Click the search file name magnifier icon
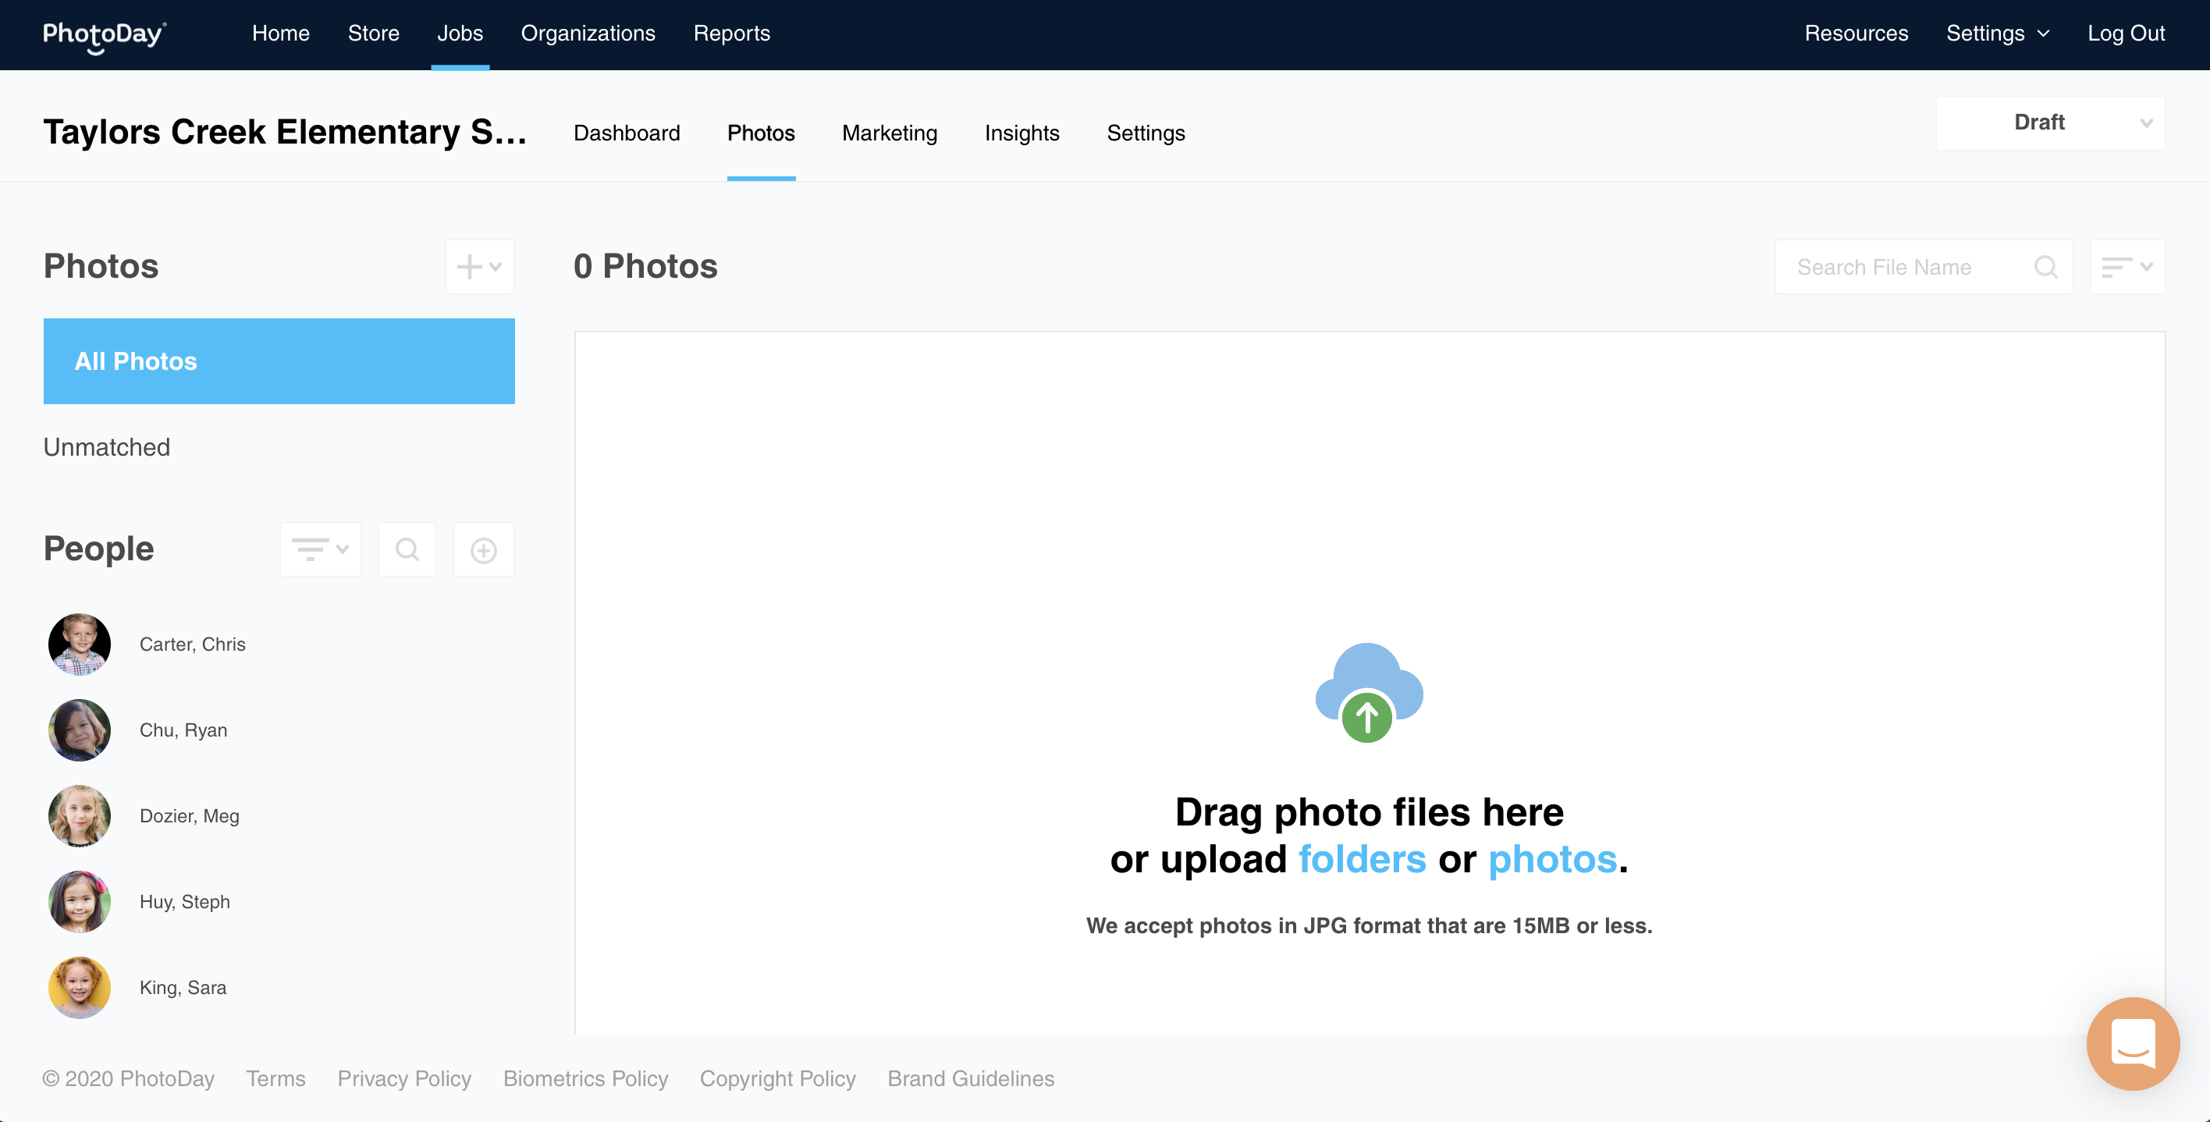The height and width of the screenshot is (1122, 2210). tap(2045, 267)
